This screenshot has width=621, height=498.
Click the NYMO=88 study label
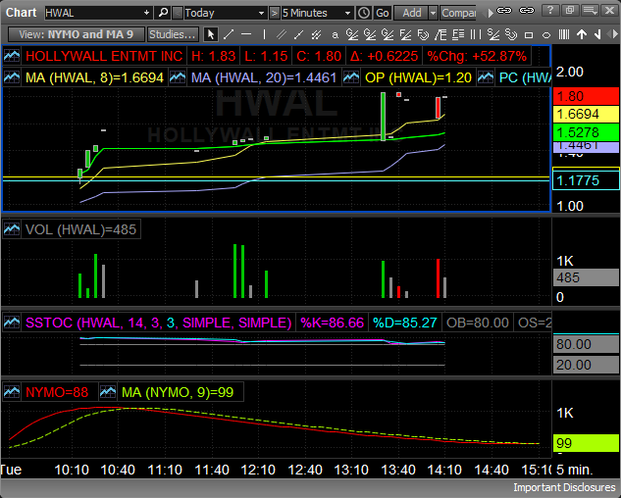point(57,392)
